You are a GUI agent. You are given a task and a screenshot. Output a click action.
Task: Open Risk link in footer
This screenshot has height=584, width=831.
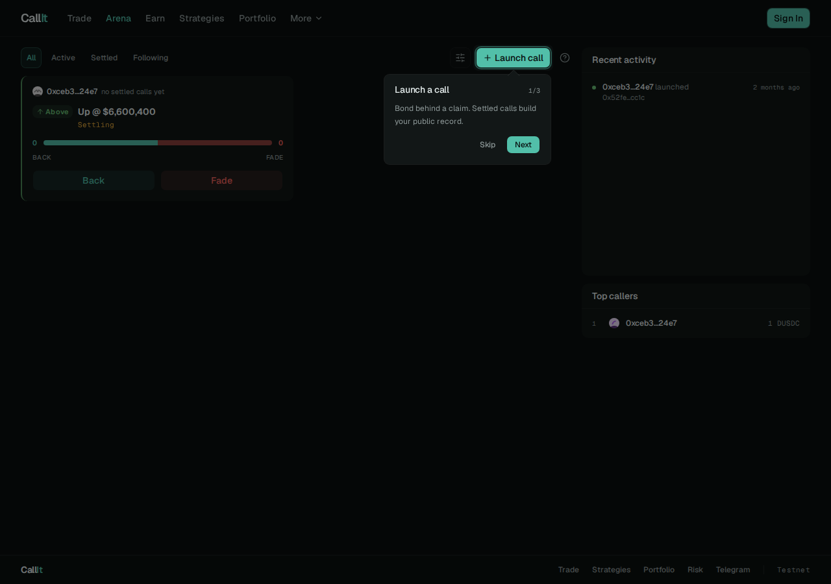[695, 570]
